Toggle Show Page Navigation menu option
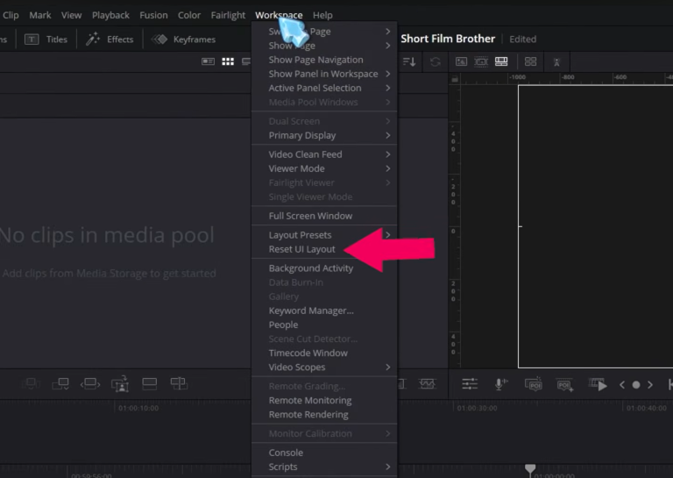 coord(324,60)
